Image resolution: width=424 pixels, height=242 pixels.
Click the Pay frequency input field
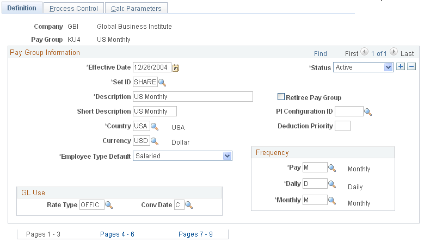(x=315, y=167)
